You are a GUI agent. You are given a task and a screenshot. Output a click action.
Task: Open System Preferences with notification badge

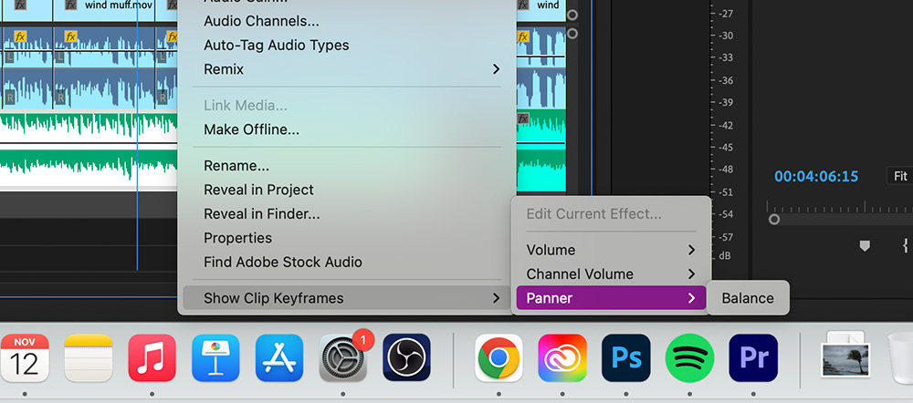pos(343,357)
